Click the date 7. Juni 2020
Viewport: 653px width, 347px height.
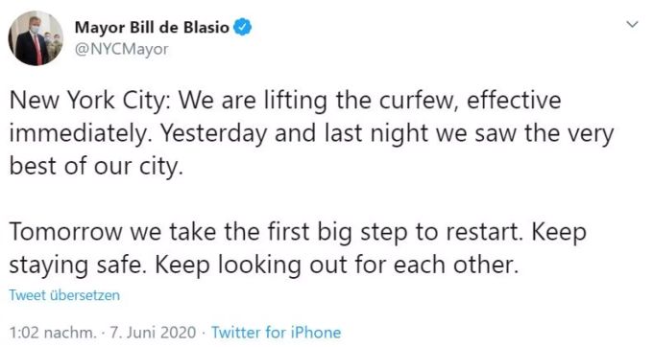point(153,333)
